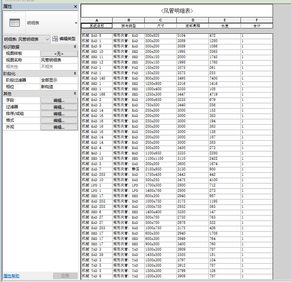
Task: Select the elevation cell 3912
Action: coord(193,266)
